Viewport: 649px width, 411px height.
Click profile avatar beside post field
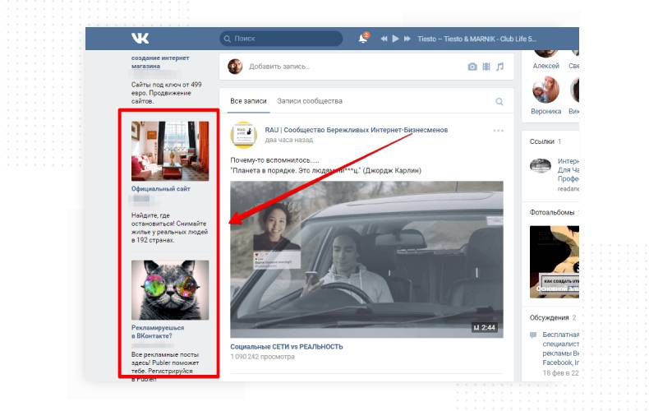235,67
